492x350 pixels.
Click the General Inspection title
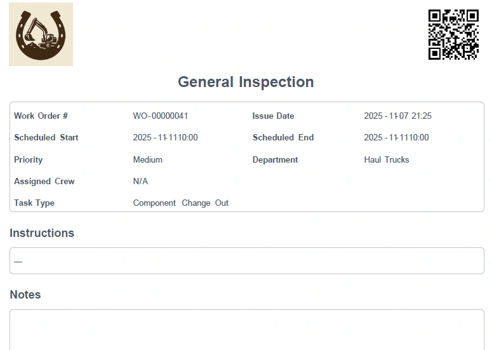[x=246, y=82]
